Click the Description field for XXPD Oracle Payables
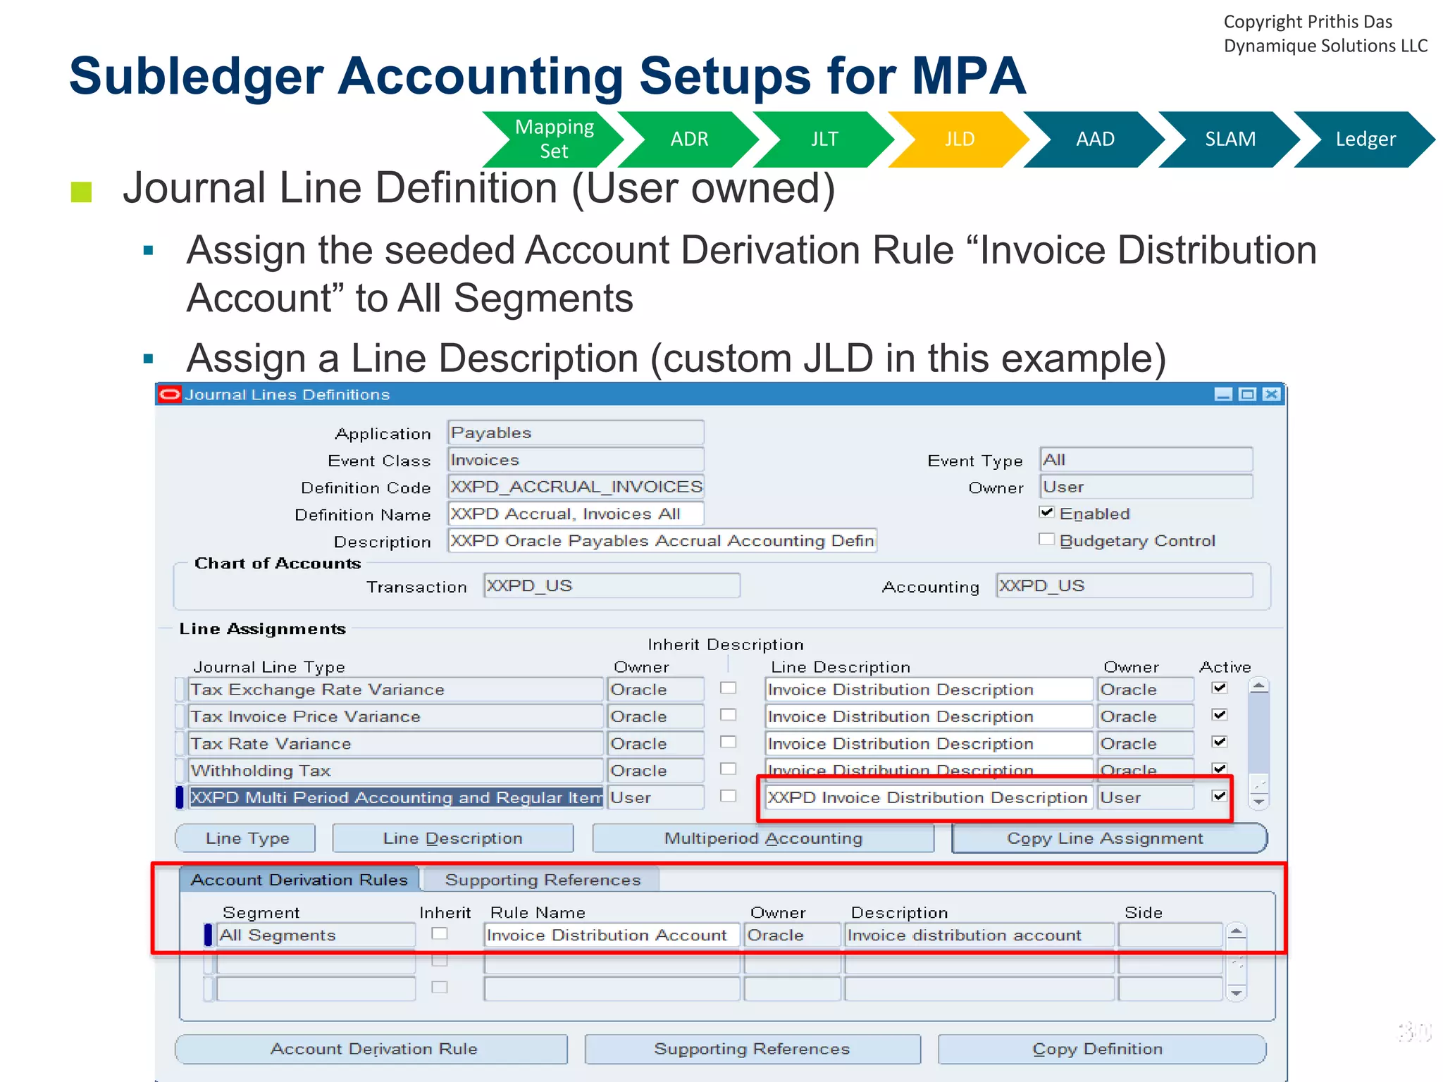 coord(662,540)
